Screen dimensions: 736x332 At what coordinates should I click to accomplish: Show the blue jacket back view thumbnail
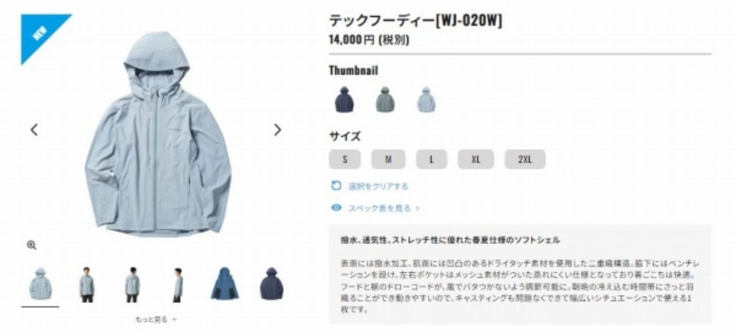coord(225,284)
